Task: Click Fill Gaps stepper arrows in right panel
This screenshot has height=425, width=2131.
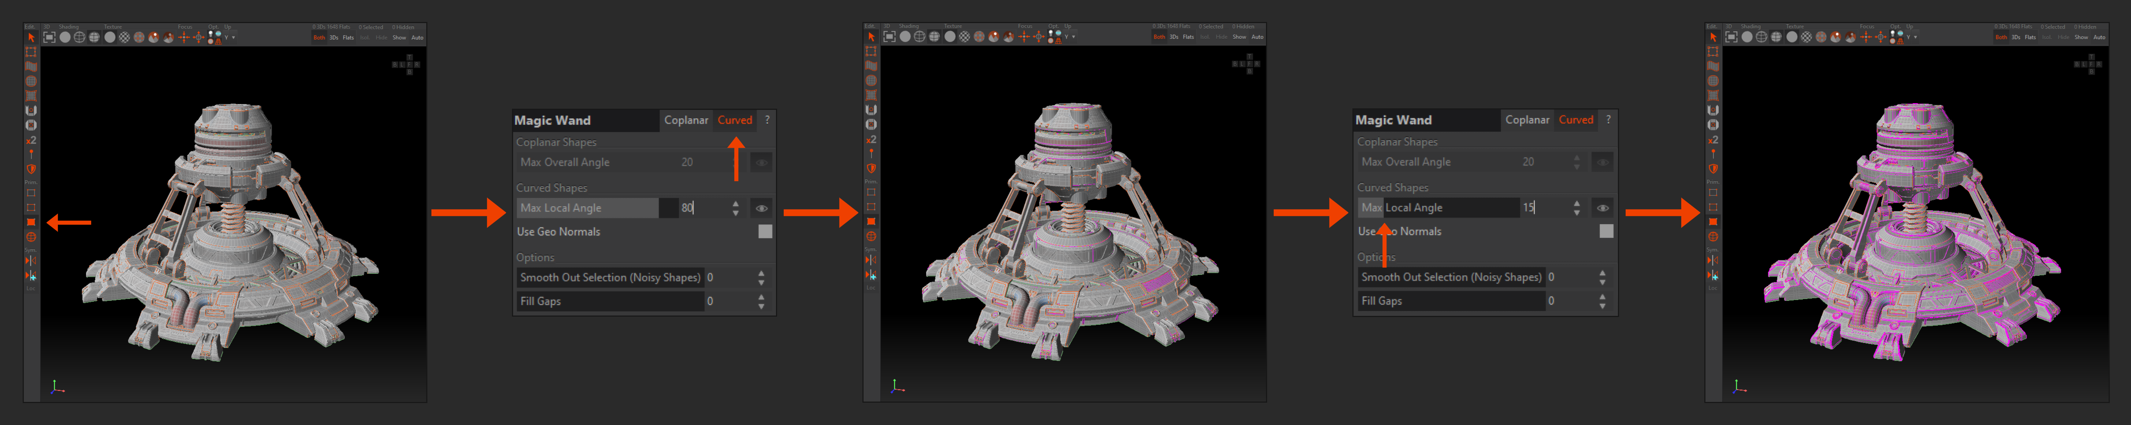Action: point(1603,301)
